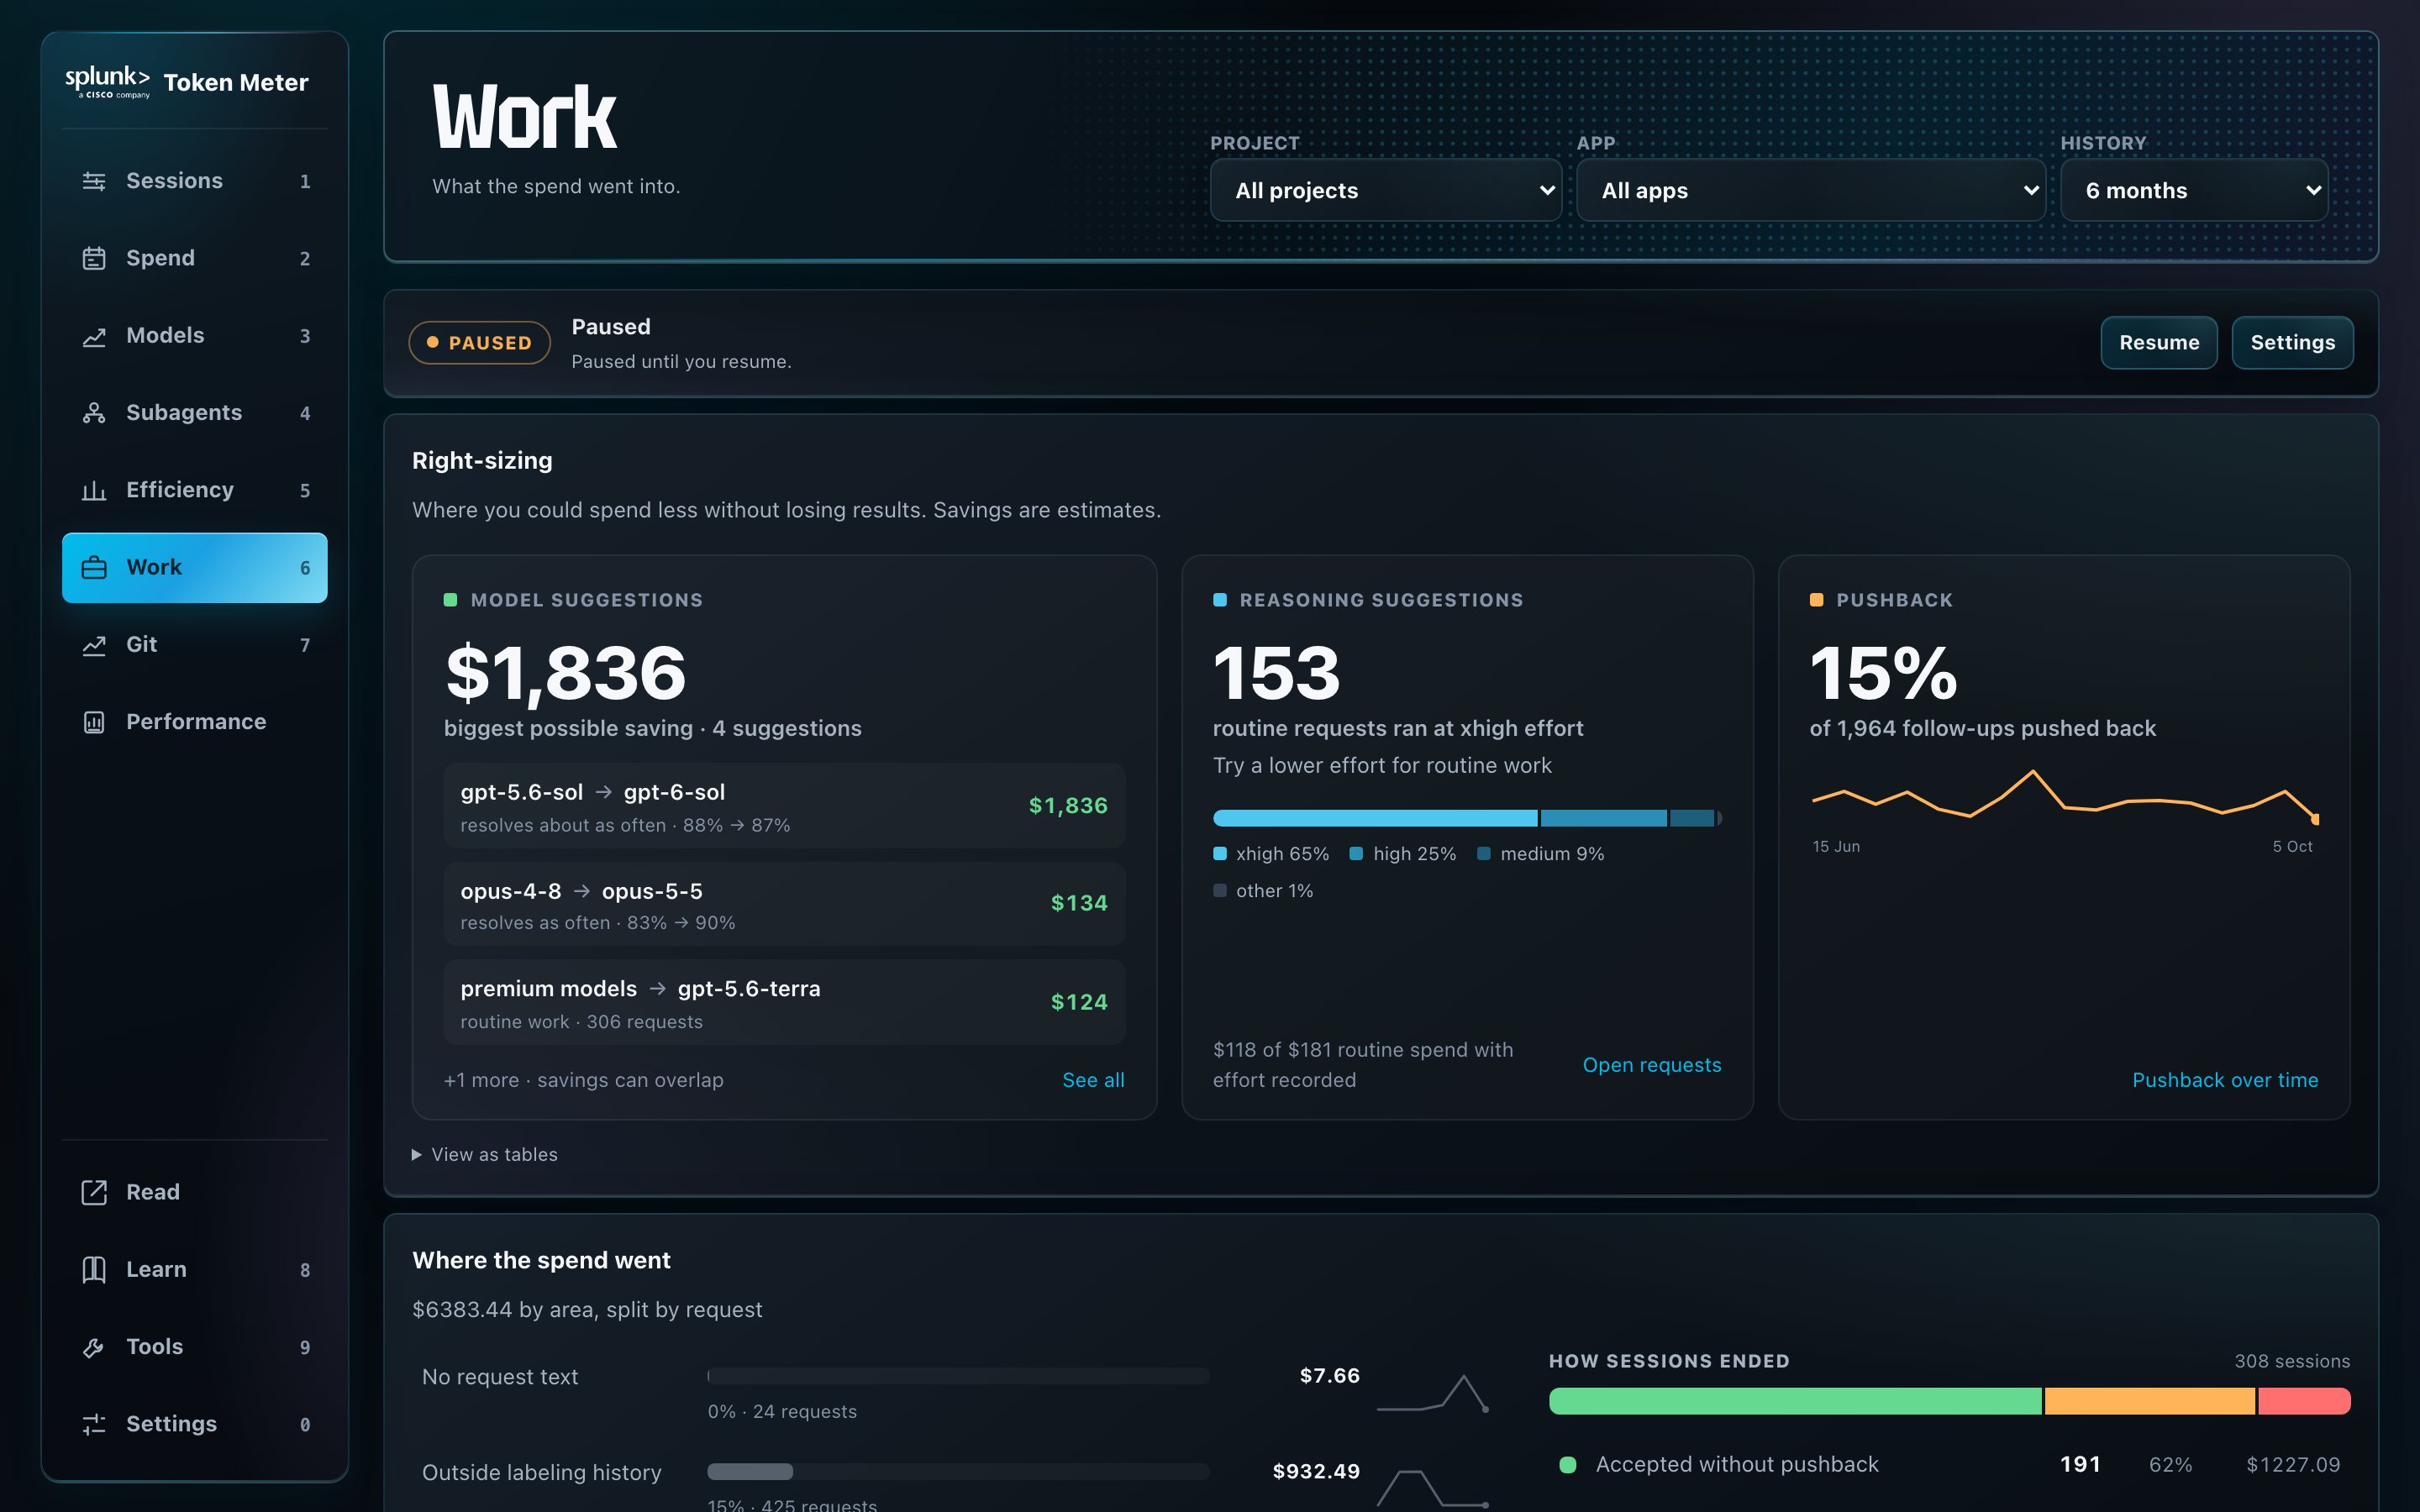Click the PAUSED status badge

pos(479,343)
